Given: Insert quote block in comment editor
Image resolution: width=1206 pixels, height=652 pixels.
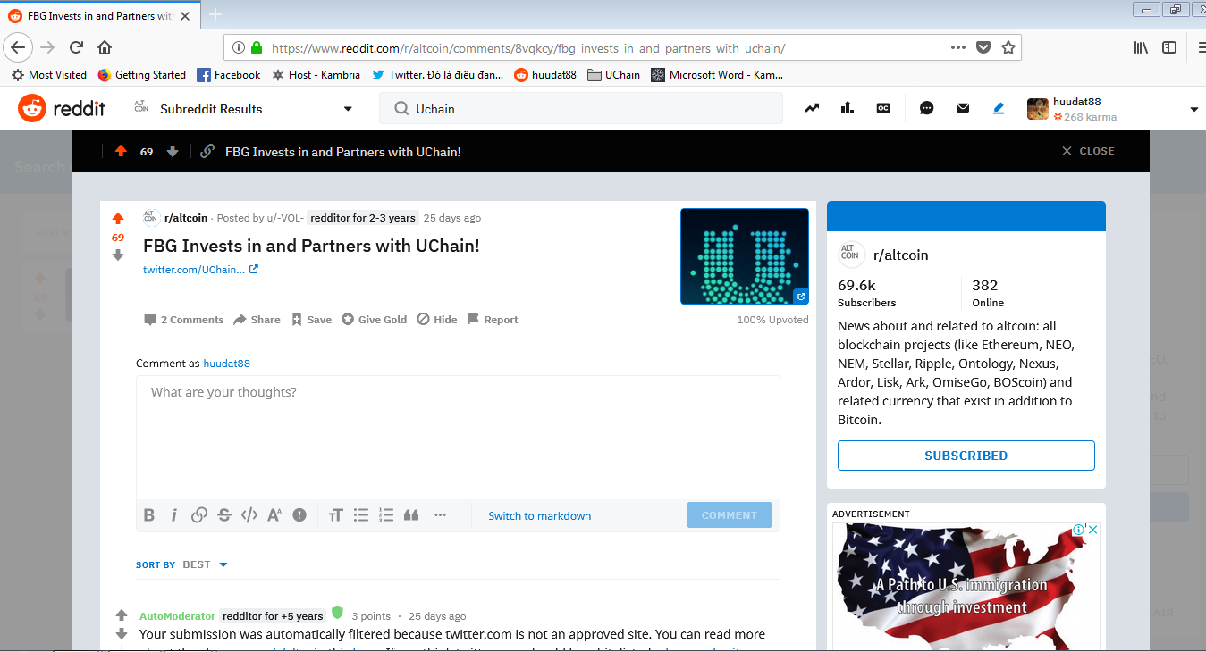Looking at the screenshot, I should point(411,514).
